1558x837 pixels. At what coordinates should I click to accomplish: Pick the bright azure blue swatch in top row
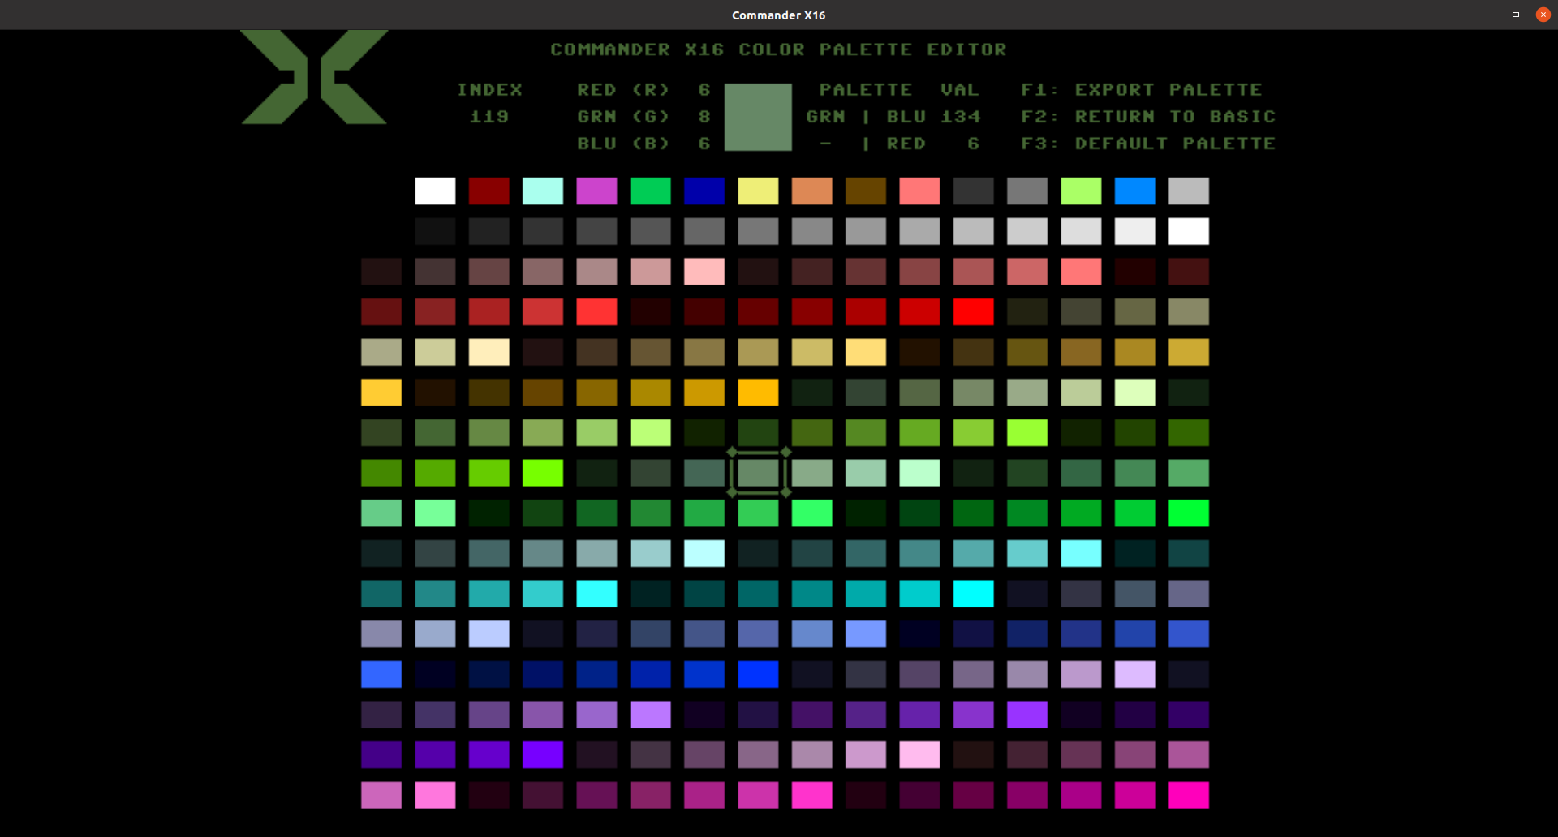[x=1134, y=191]
